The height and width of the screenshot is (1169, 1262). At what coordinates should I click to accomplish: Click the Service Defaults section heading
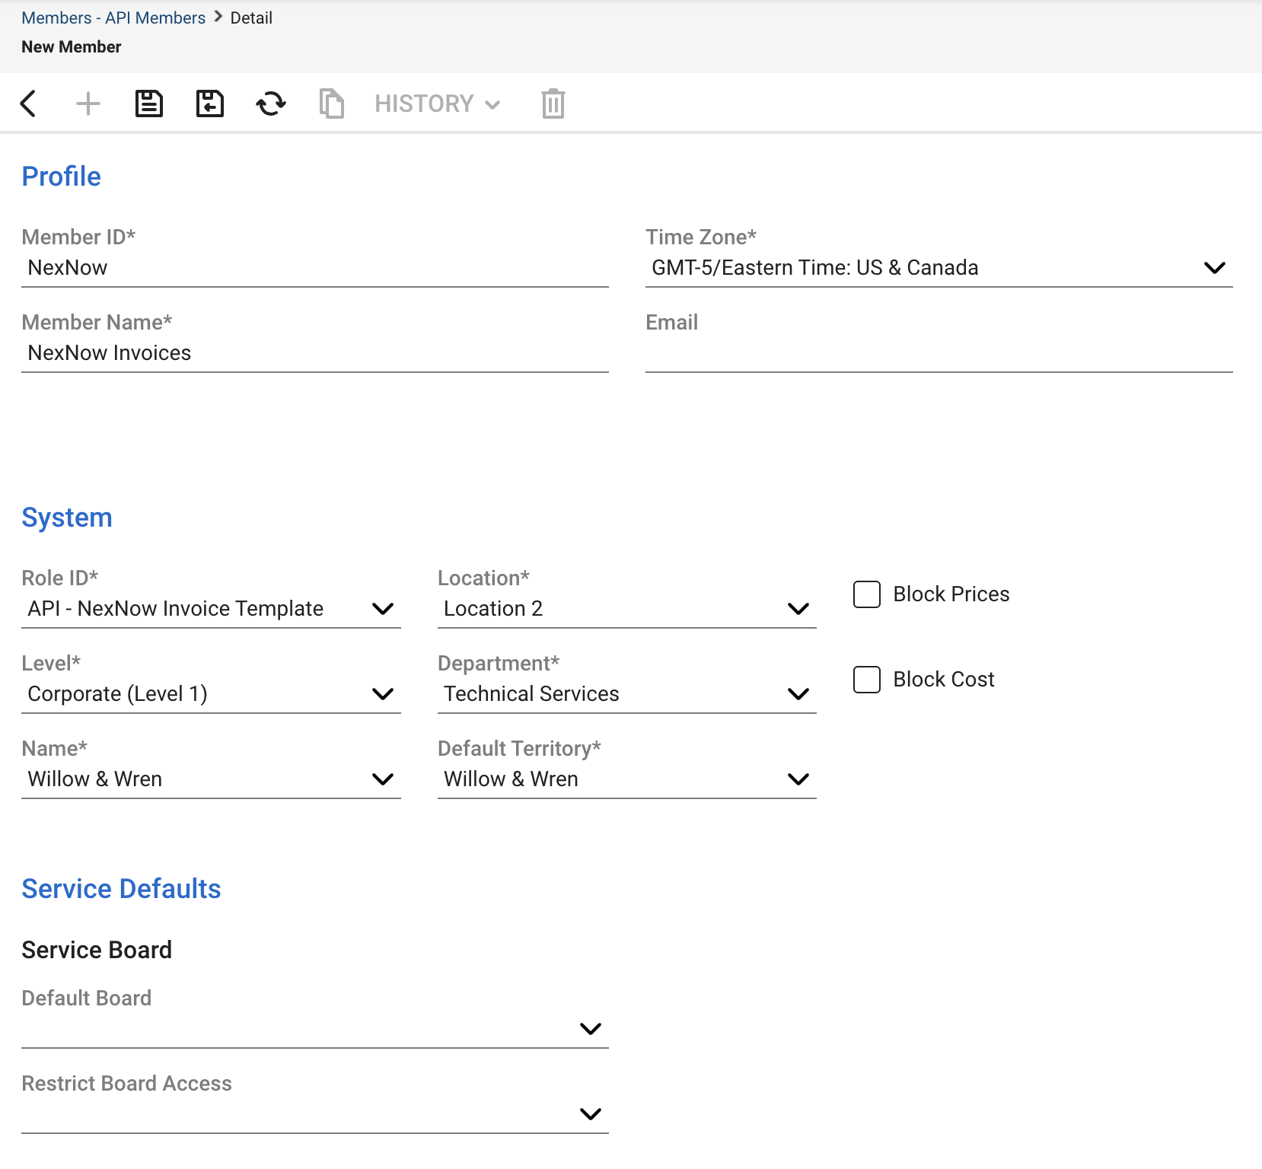[121, 889]
